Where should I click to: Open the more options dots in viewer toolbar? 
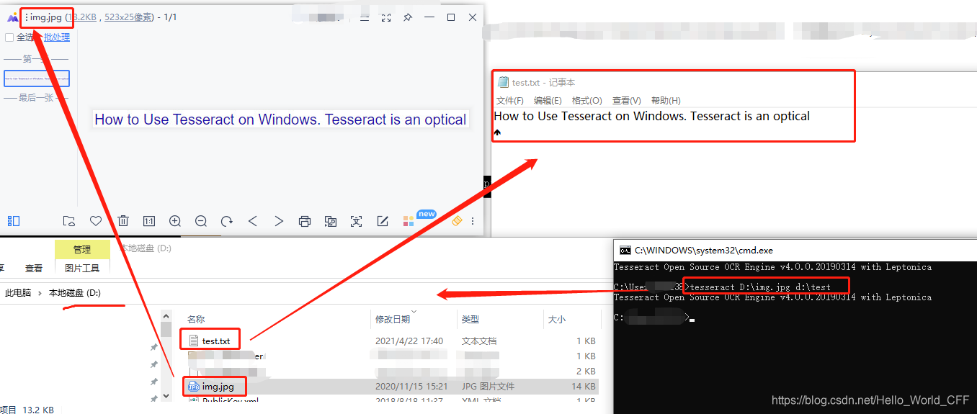473,221
